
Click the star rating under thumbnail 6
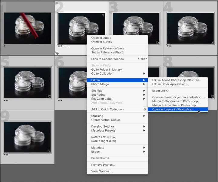[x=60, y=101]
